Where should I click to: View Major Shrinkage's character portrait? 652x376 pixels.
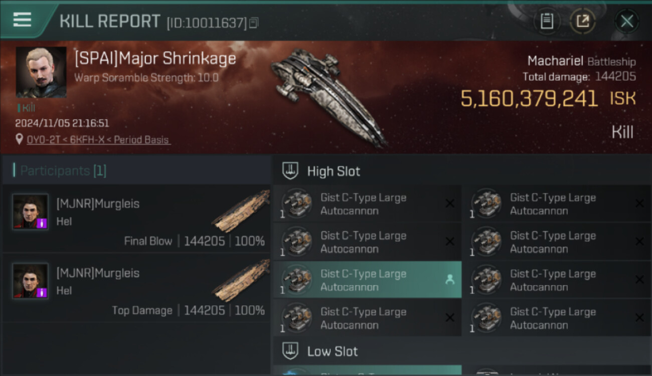pyautogui.click(x=41, y=72)
